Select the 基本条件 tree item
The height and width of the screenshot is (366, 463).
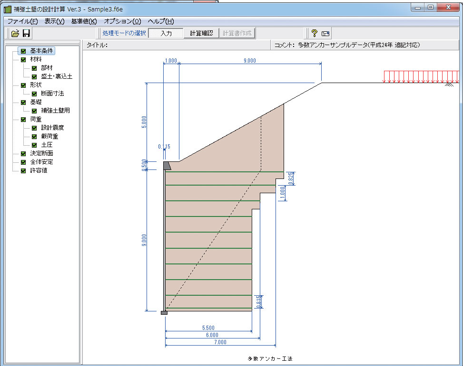pyautogui.click(x=41, y=51)
